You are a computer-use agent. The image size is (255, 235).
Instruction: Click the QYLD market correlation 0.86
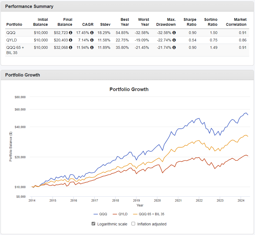(243, 40)
